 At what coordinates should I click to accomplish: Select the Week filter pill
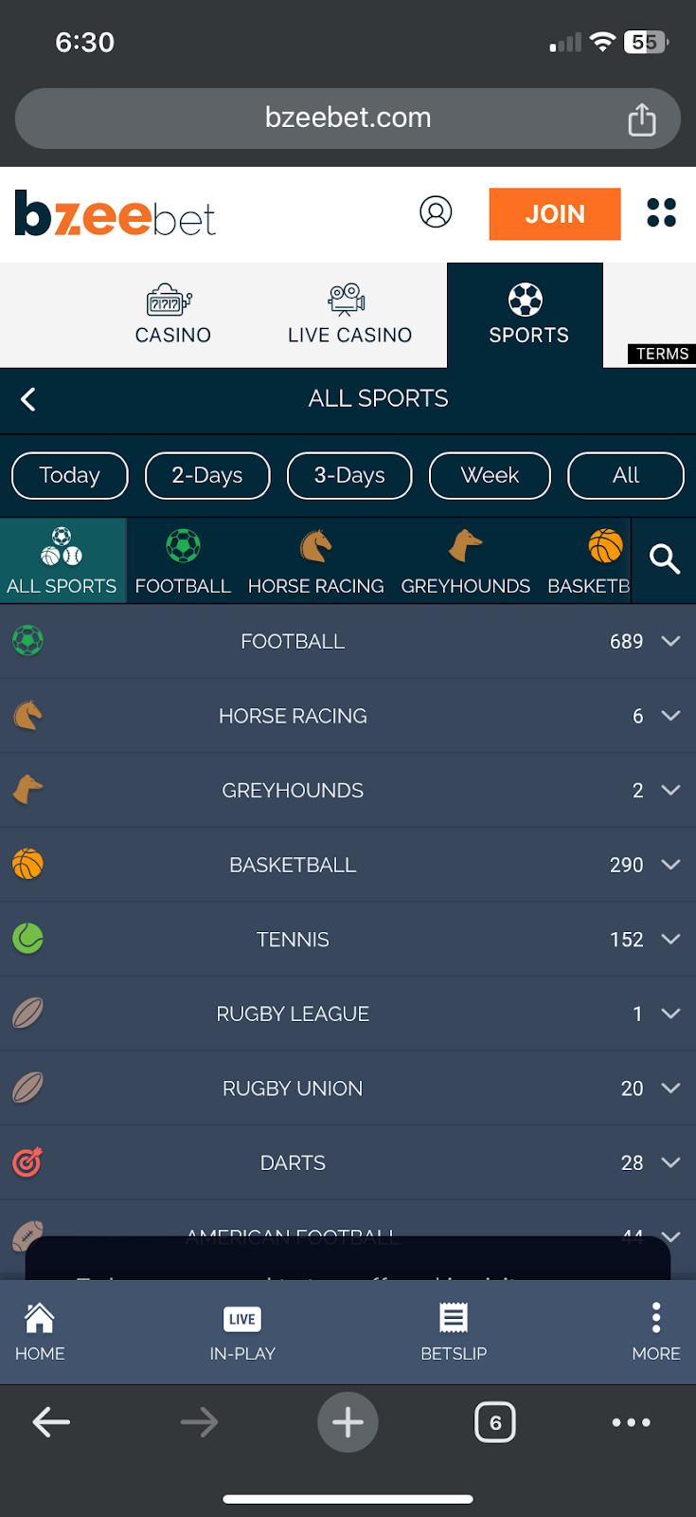[x=490, y=475]
